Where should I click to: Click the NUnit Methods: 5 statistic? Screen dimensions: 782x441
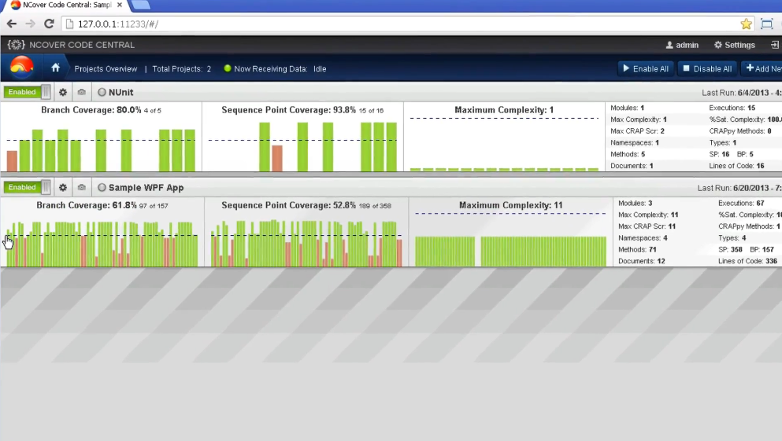[x=628, y=154]
